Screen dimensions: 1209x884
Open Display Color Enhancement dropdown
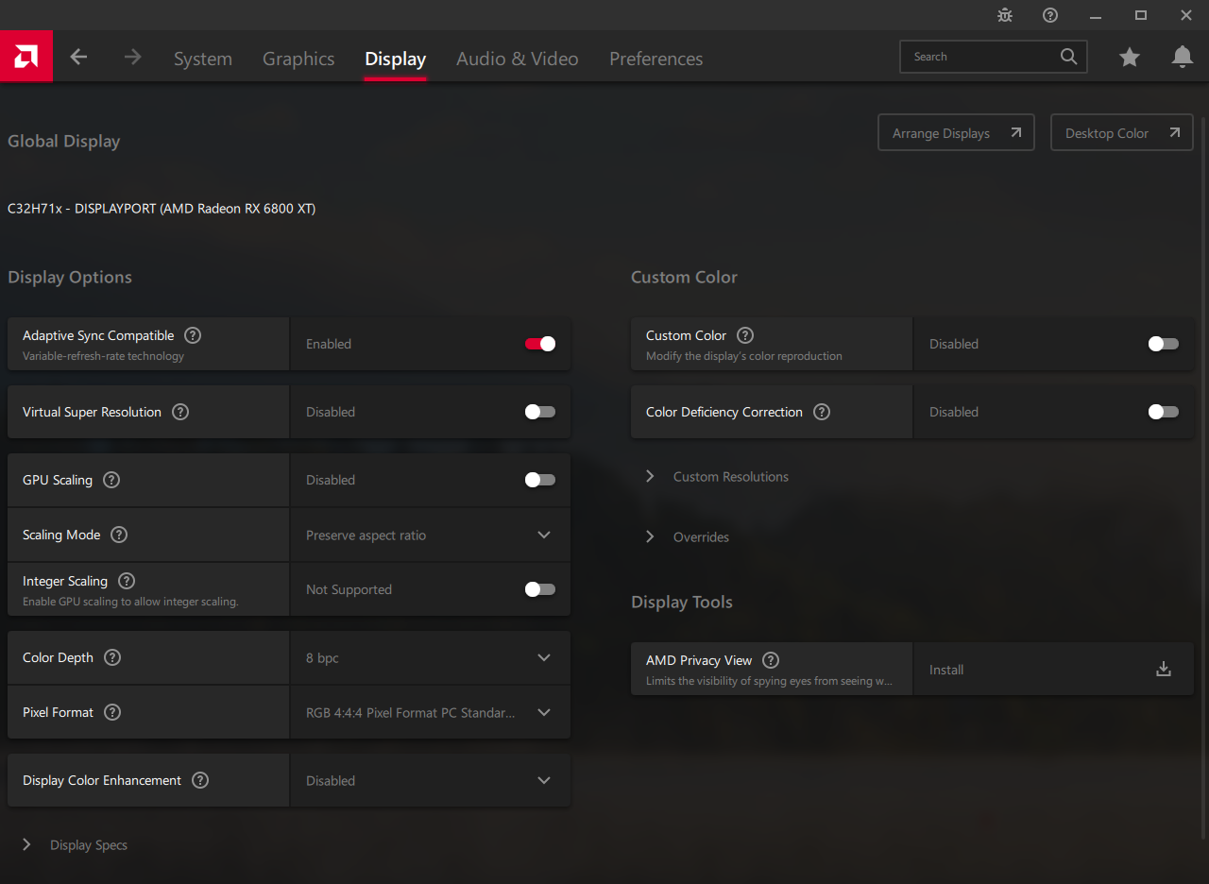430,780
